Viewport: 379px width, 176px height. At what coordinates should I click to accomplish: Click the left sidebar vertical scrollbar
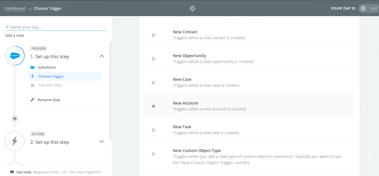[x=110, y=90]
